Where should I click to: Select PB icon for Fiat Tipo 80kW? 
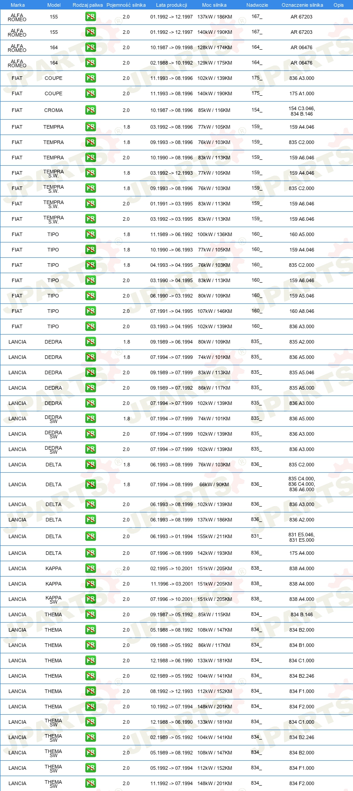90,296
